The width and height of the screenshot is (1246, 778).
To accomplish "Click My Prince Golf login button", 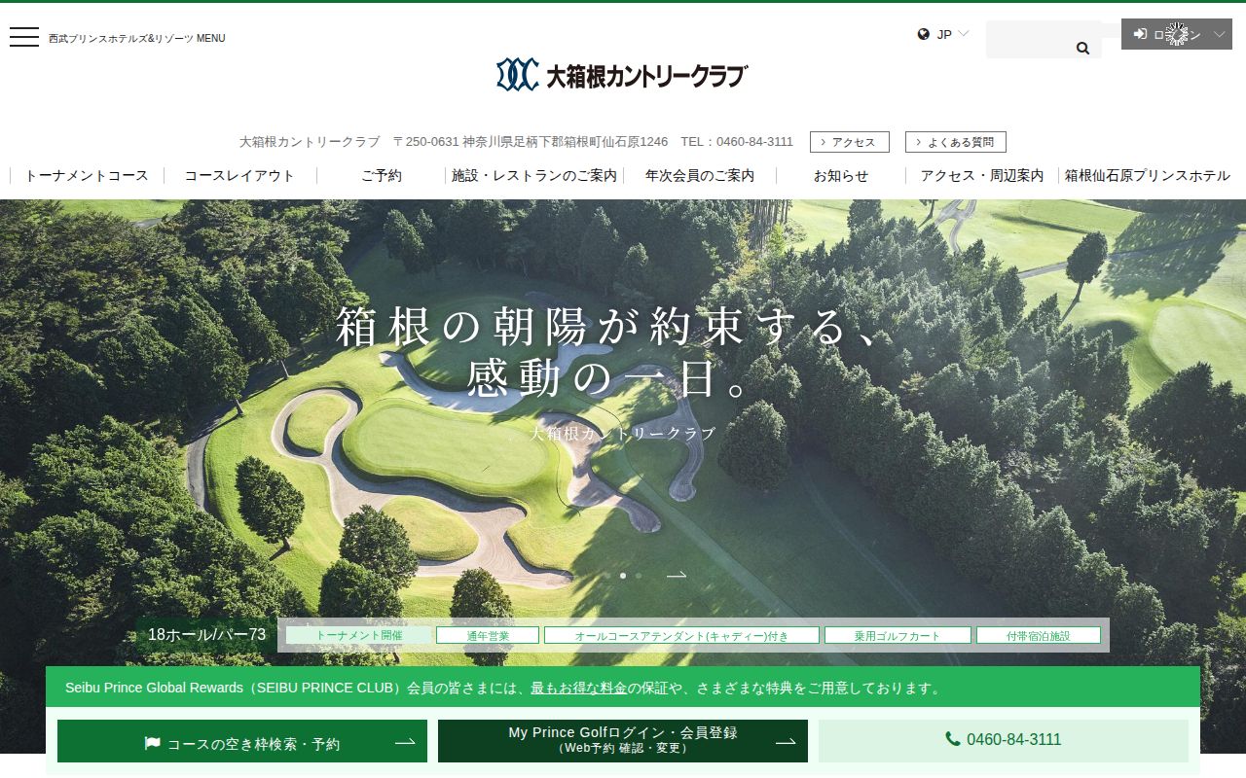I will click(x=623, y=741).
